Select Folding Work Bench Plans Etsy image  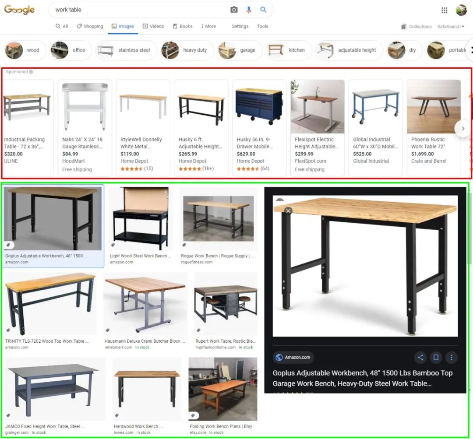pos(223,389)
